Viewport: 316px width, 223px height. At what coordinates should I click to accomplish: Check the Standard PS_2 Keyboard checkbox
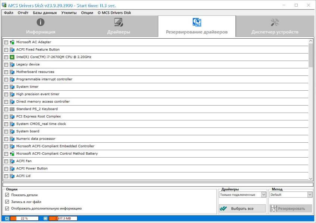6,109
